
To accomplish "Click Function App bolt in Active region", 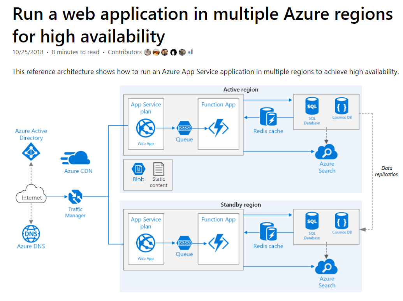I will click(x=218, y=128).
